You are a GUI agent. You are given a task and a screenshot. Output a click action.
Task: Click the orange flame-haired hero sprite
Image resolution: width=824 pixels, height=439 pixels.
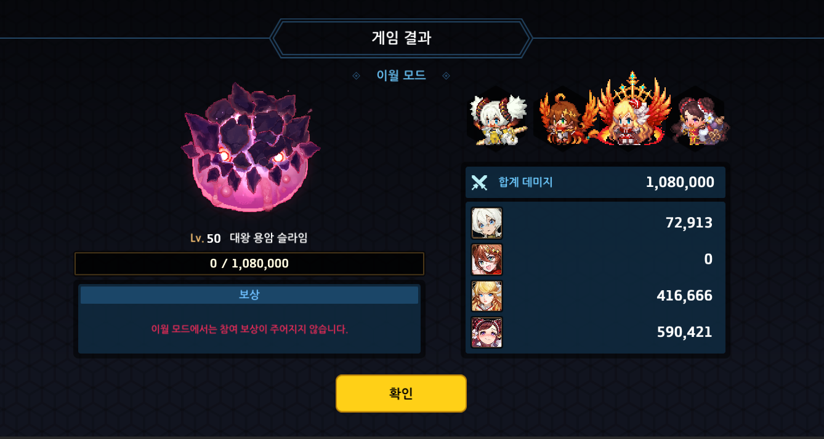pos(562,120)
